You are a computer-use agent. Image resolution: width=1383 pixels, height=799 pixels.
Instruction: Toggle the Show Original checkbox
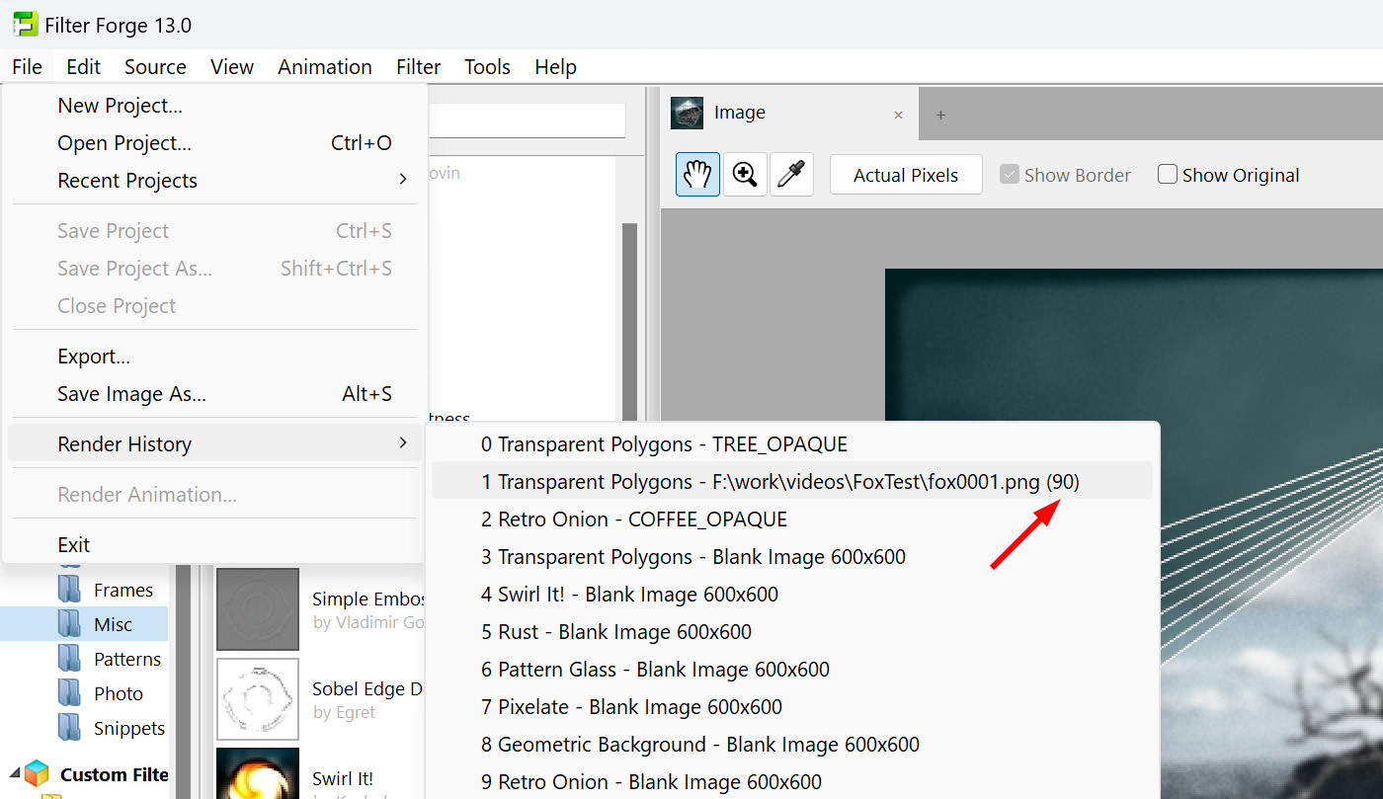[1168, 175]
